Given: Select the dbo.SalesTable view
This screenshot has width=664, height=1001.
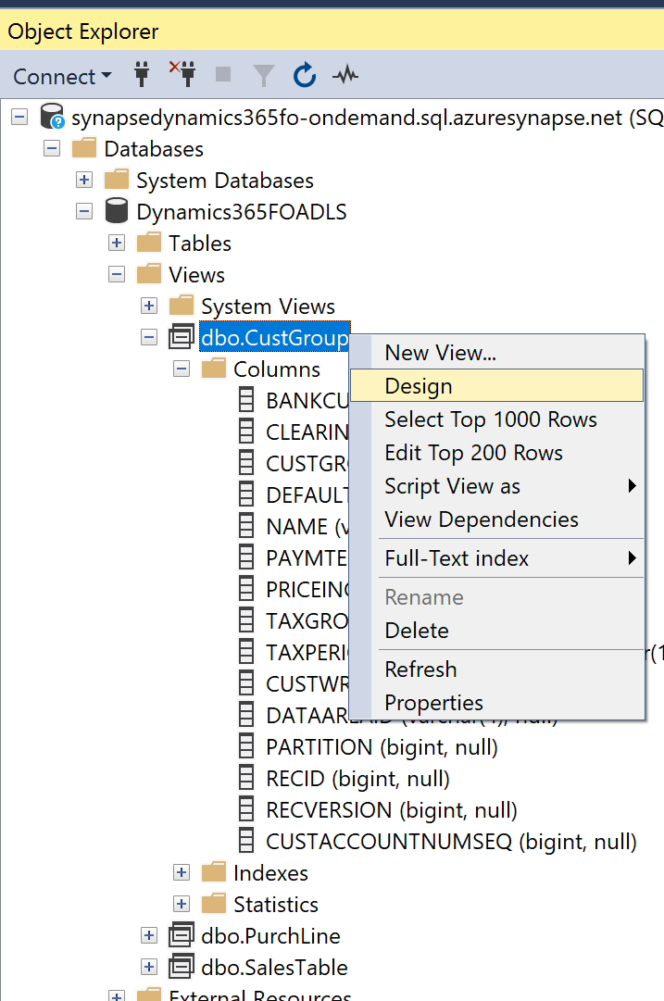Looking at the screenshot, I should click(274, 967).
